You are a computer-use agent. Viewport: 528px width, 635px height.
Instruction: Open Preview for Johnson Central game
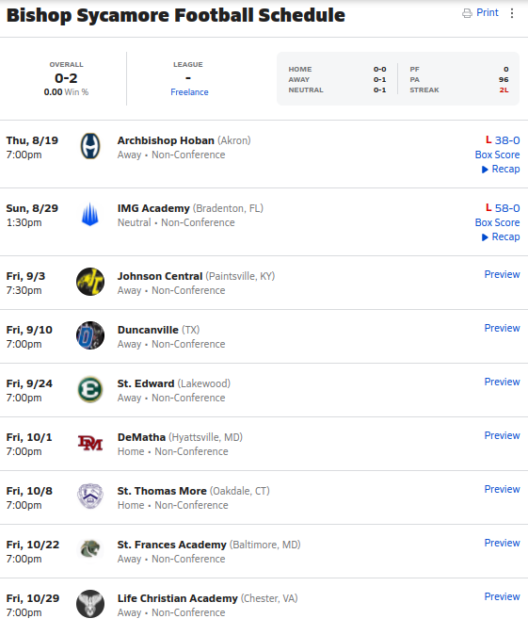502,274
